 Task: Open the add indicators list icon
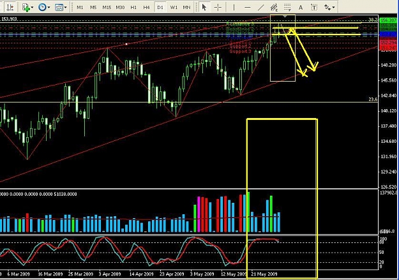click(x=26, y=7)
